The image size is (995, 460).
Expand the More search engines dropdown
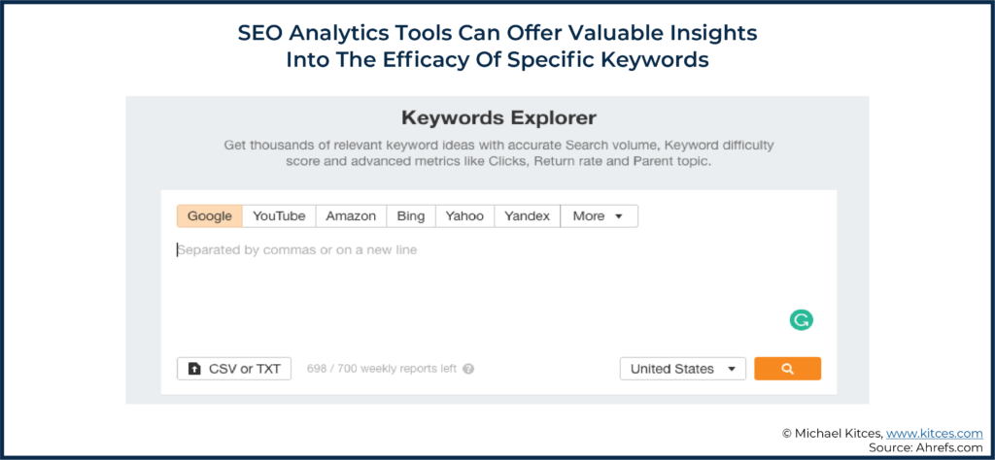click(x=599, y=215)
